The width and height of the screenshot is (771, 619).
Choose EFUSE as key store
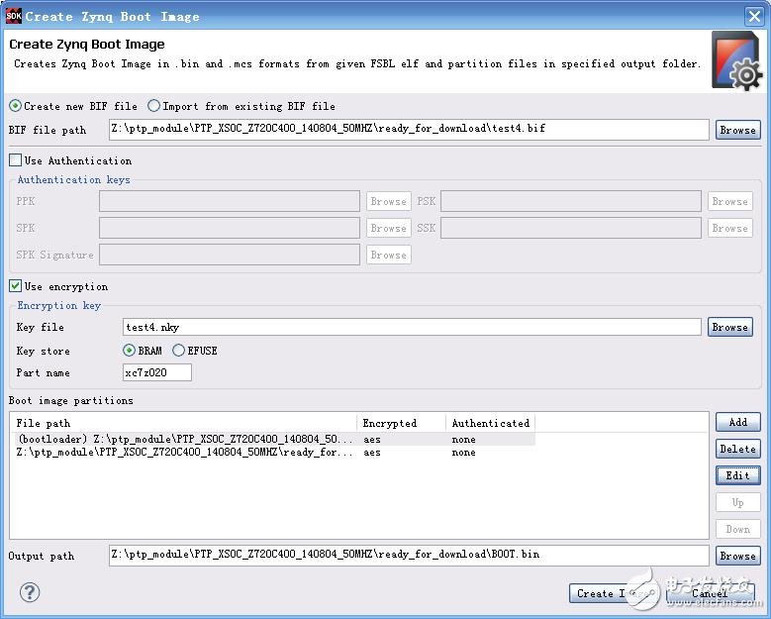point(178,351)
